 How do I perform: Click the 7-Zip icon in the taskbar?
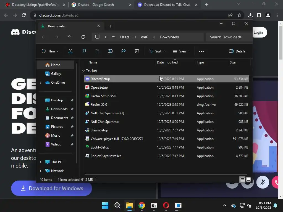pos(154,205)
